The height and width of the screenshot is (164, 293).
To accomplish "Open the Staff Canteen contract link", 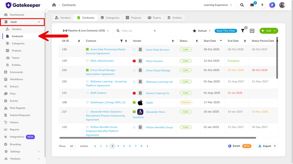I will 98,93.
